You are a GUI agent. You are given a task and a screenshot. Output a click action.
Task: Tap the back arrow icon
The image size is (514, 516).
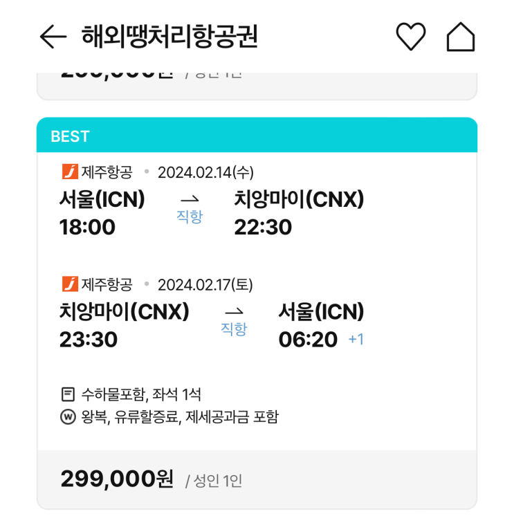pos(53,37)
